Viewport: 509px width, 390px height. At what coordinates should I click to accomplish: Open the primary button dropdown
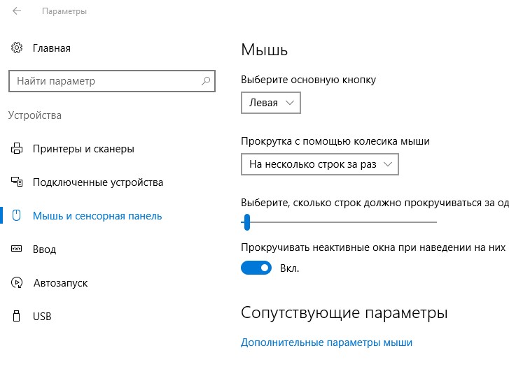(271, 103)
